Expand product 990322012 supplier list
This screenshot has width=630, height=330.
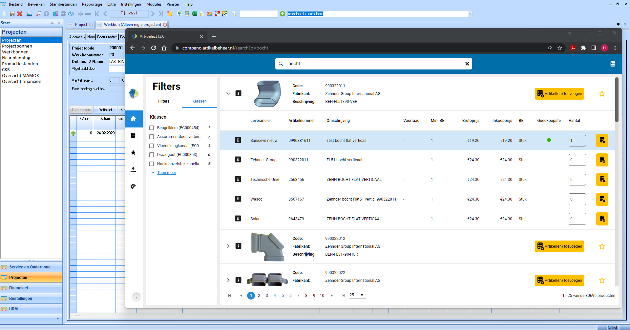tap(228, 246)
